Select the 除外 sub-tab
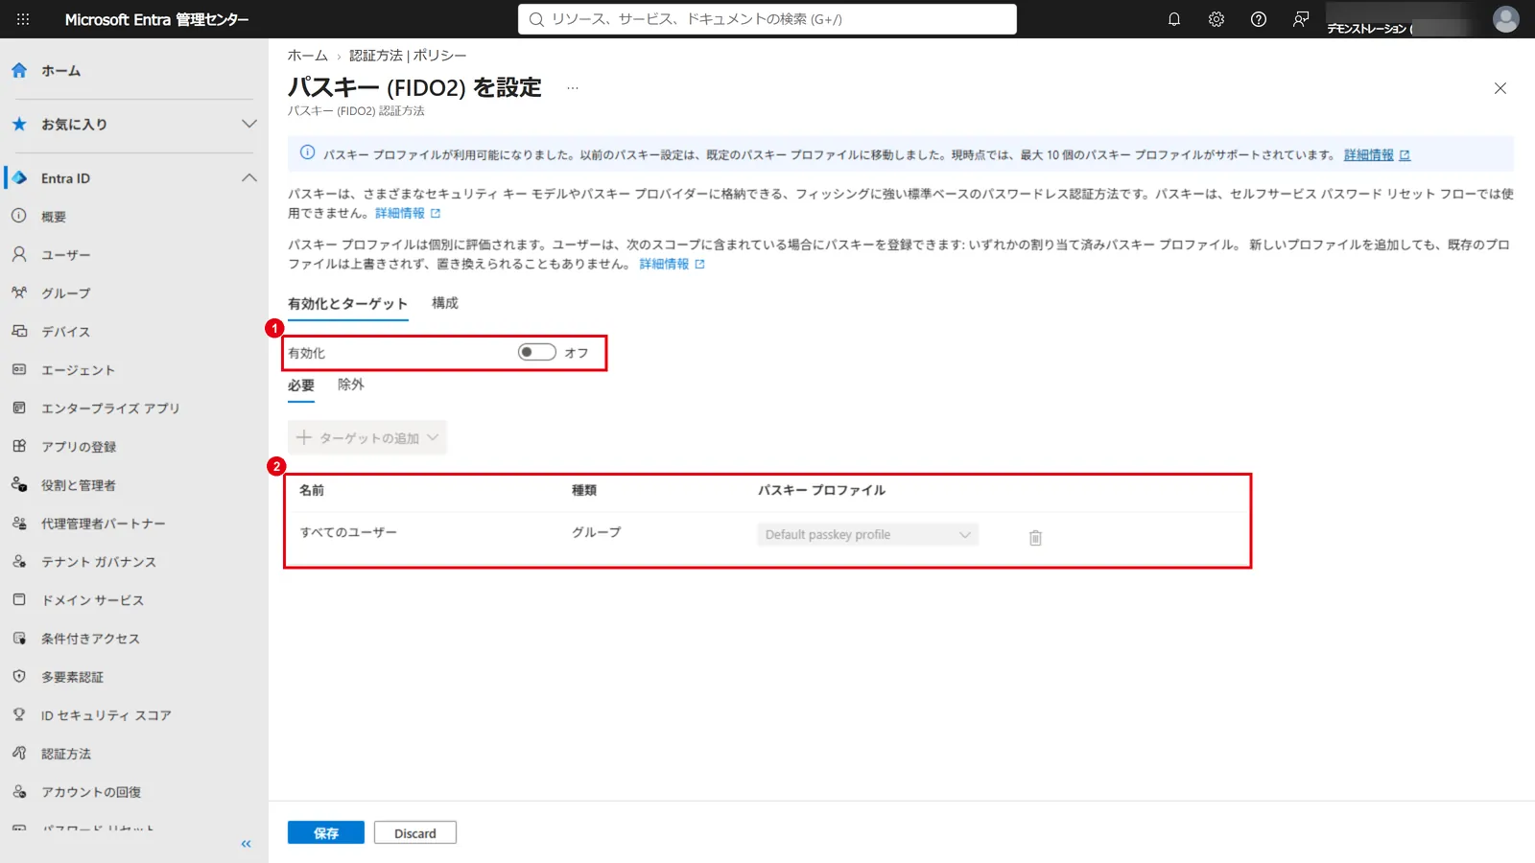This screenshot has width=1535, height=863. [x=351, y=385]
